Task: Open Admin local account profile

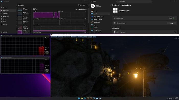Action: coord(96,6)
